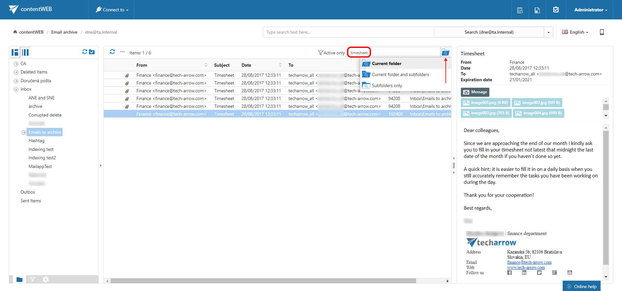This screenshot has height=291, width=622.
Task: Open the English language selector
Action: pyautogui.click(x=575, y=32)
